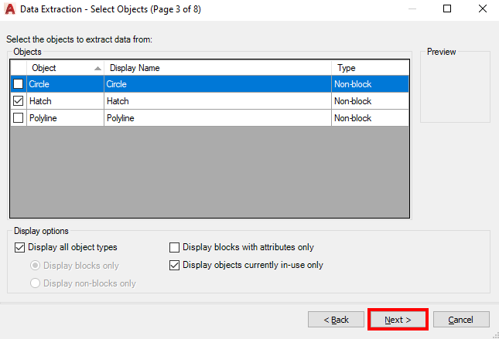Select the Polyline cell in Object column

coord(66,118)
